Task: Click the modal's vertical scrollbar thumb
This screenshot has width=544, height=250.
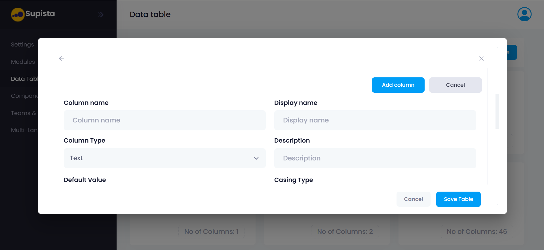Action: tap(497, 111)
